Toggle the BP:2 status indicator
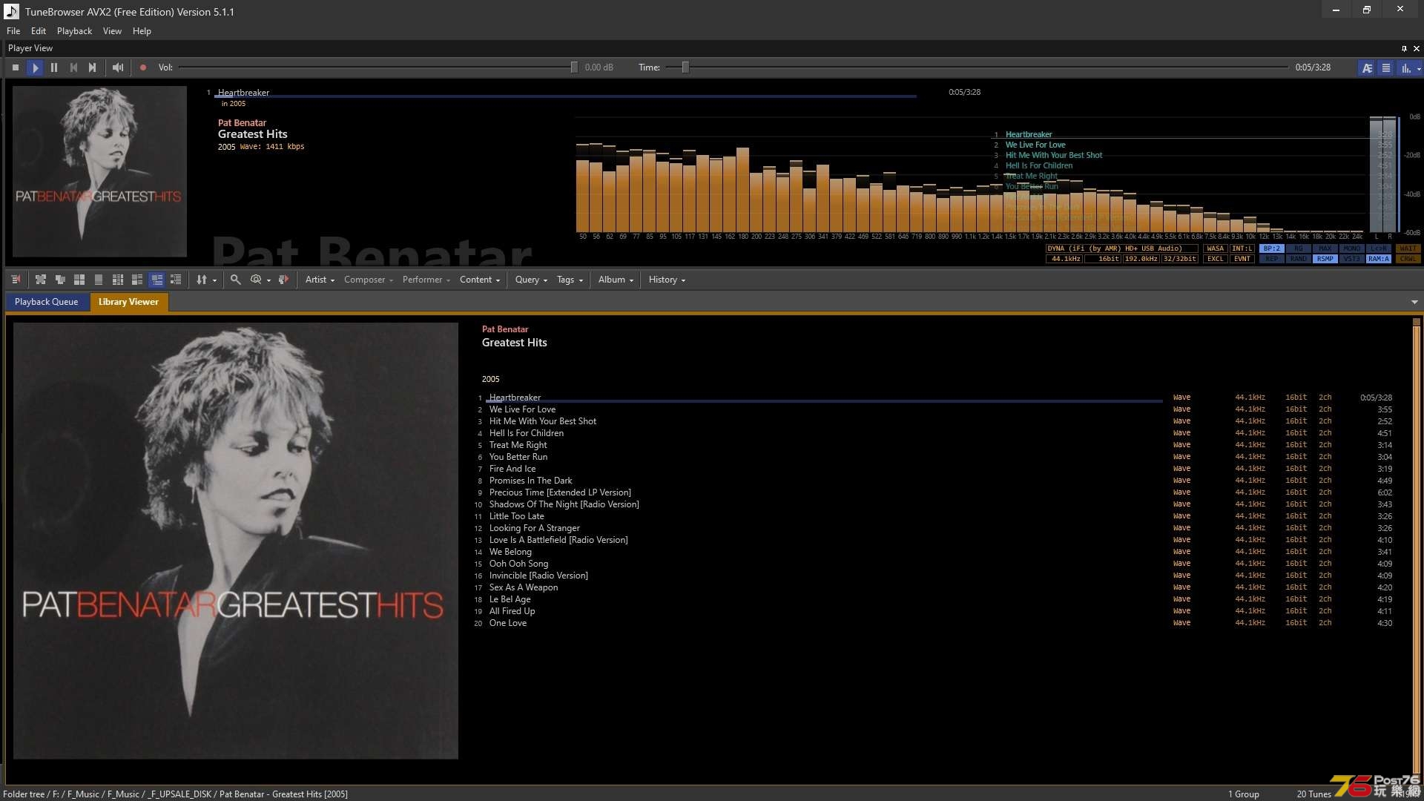This screenshot has width=1424, height=801. [1272, 248]
